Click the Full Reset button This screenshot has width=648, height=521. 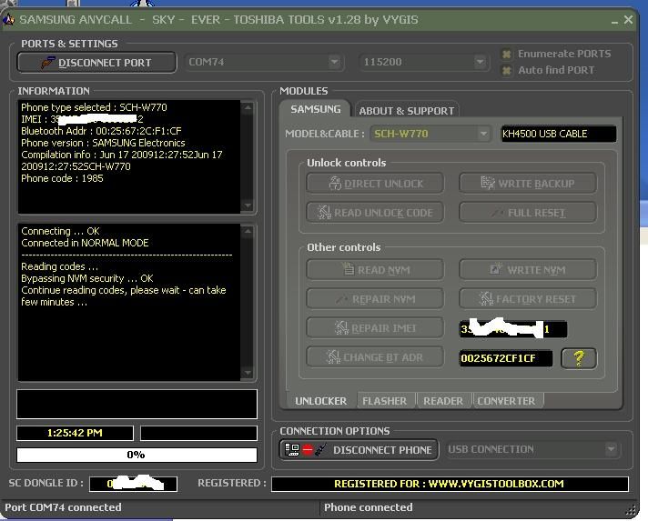pos(528,213)
